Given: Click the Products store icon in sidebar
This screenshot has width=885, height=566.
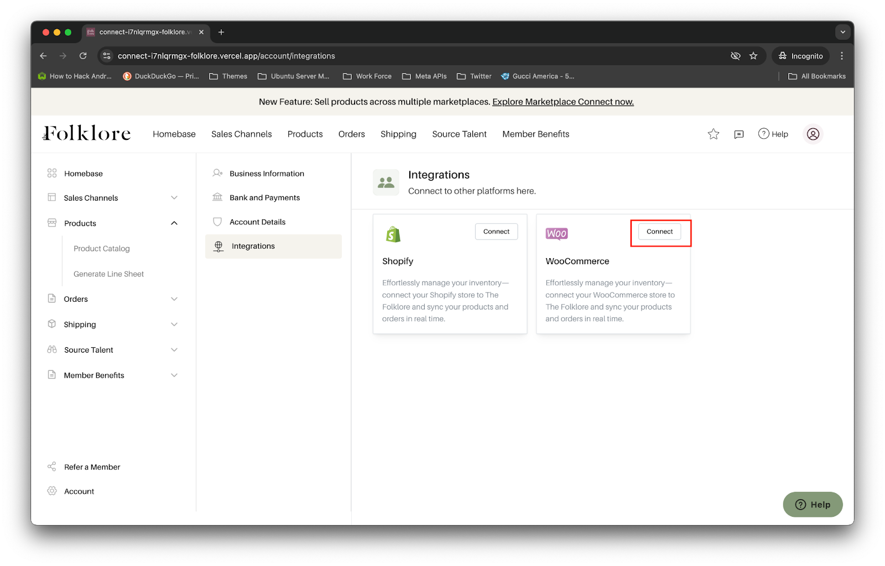Looking at the screenshot, I should 52,223.
